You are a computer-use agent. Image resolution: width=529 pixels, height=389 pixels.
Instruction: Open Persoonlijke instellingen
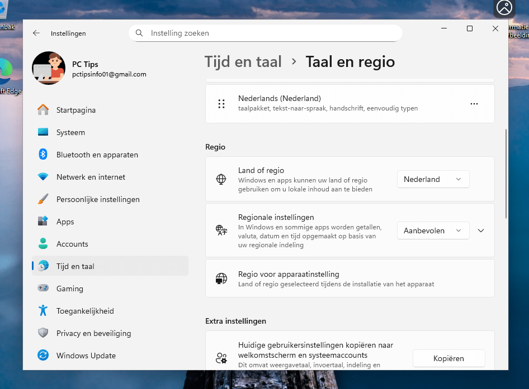(x=98, y=199)
